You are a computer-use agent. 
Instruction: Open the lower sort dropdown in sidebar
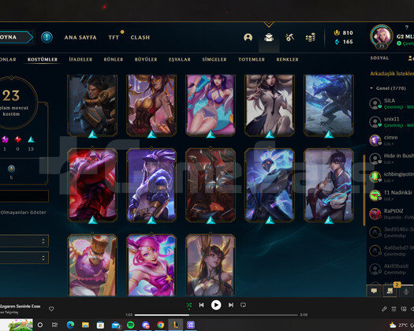(24, 258)
